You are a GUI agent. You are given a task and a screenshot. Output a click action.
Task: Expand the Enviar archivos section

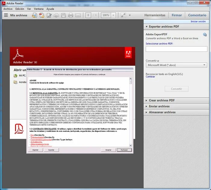pos(146,106)
